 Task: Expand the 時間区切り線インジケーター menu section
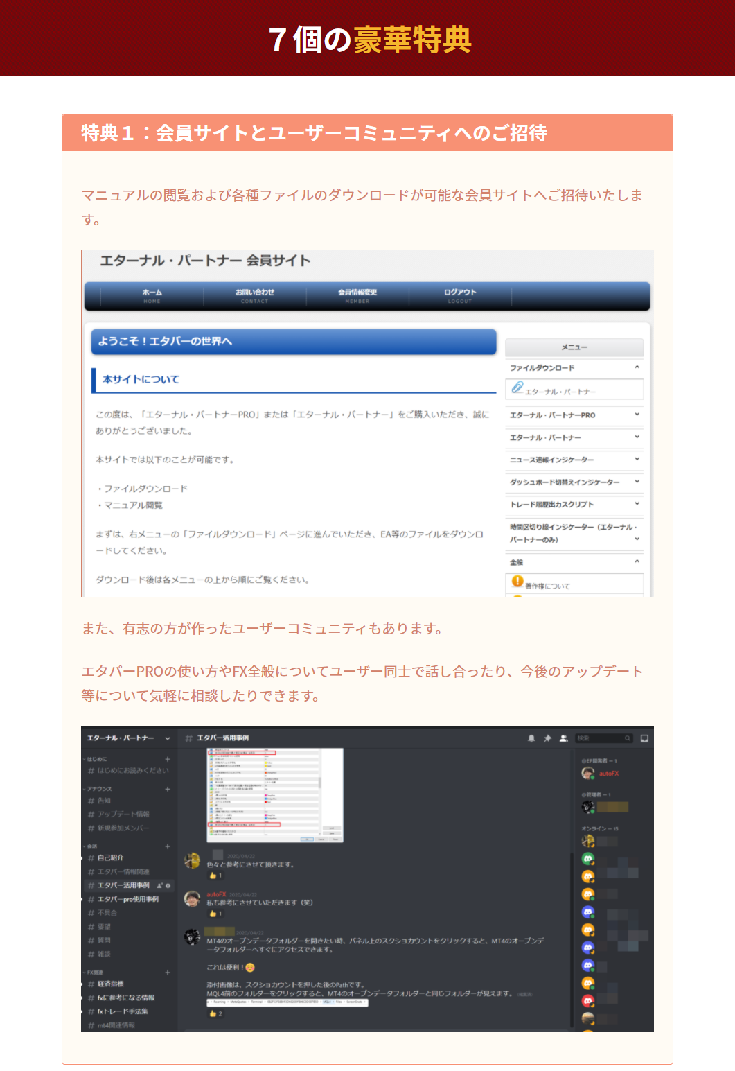click(574, 533)
